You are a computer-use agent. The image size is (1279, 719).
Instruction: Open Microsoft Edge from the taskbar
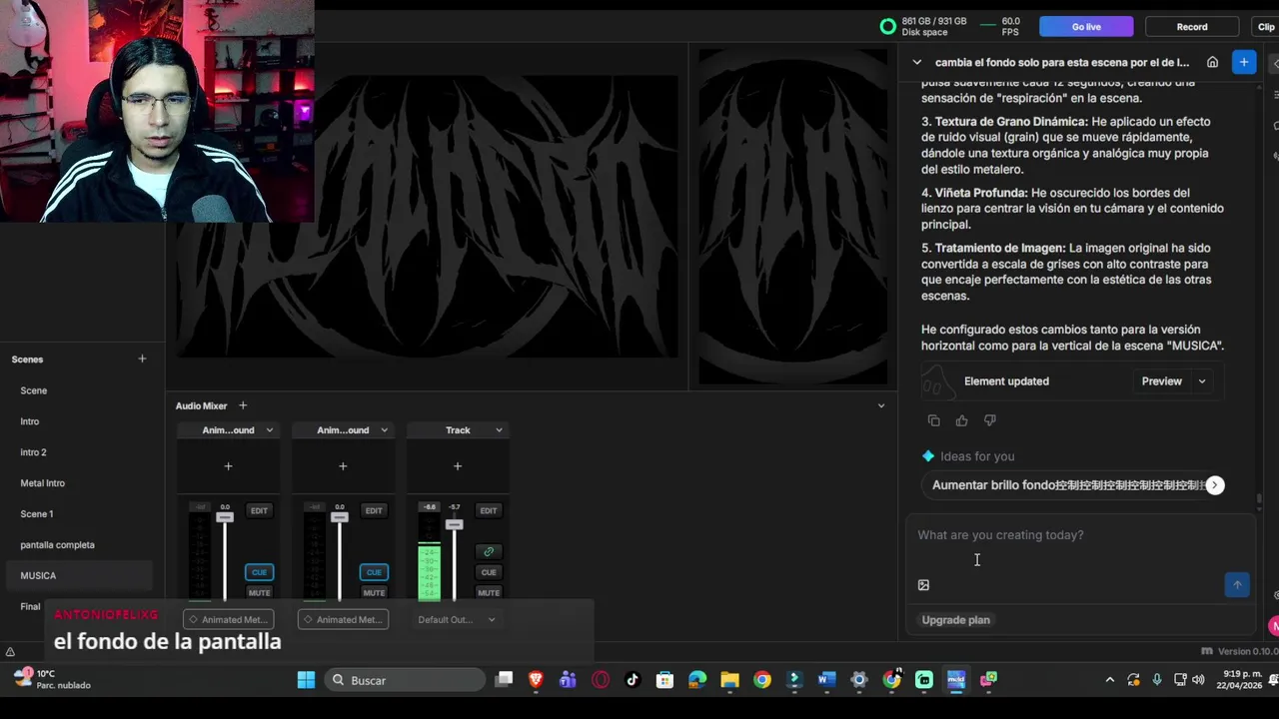pyautogui.click(x=697, y=680)
